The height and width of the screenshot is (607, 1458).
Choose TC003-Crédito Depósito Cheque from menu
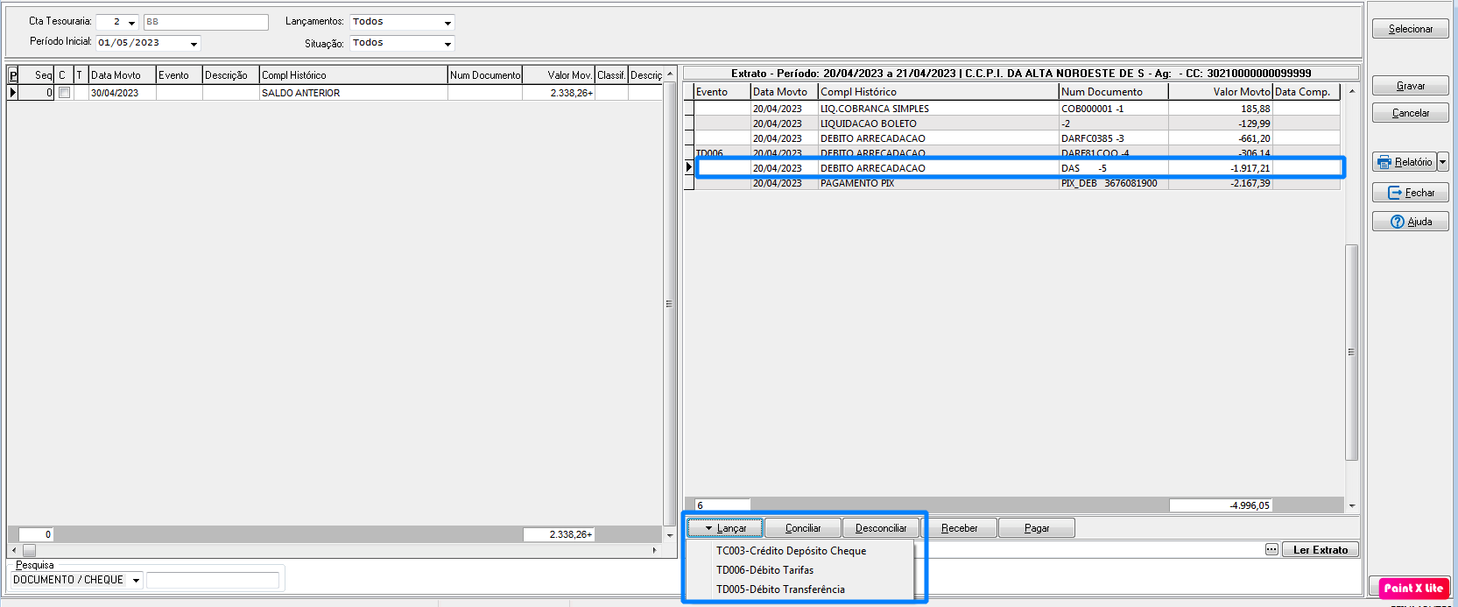point(791,551)
